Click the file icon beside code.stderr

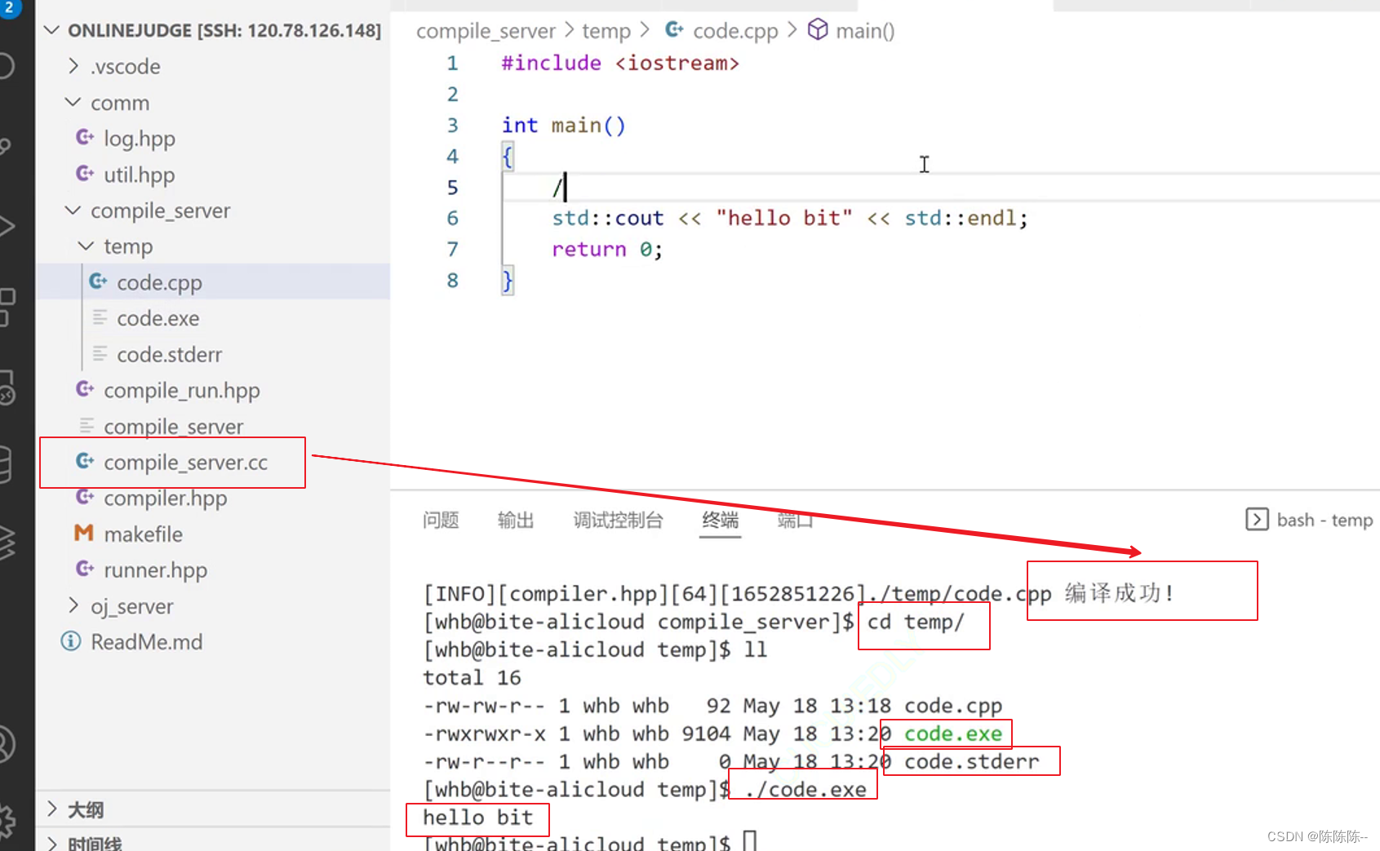point(100,353)
